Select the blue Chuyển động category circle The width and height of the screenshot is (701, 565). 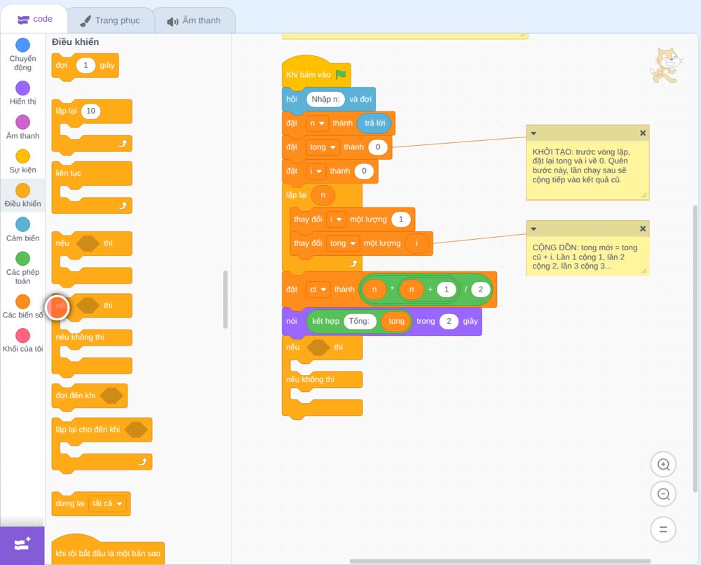coord(23,45)
